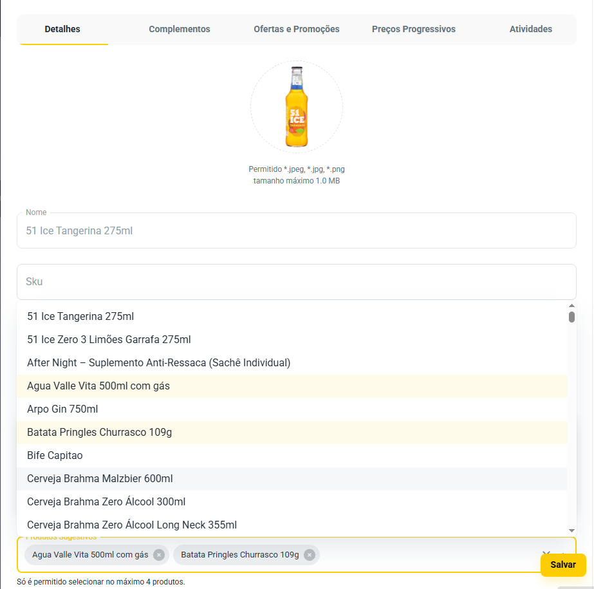Clear all suggested products with the X icon
The image size is (594, 589).
tap(546, 554)
